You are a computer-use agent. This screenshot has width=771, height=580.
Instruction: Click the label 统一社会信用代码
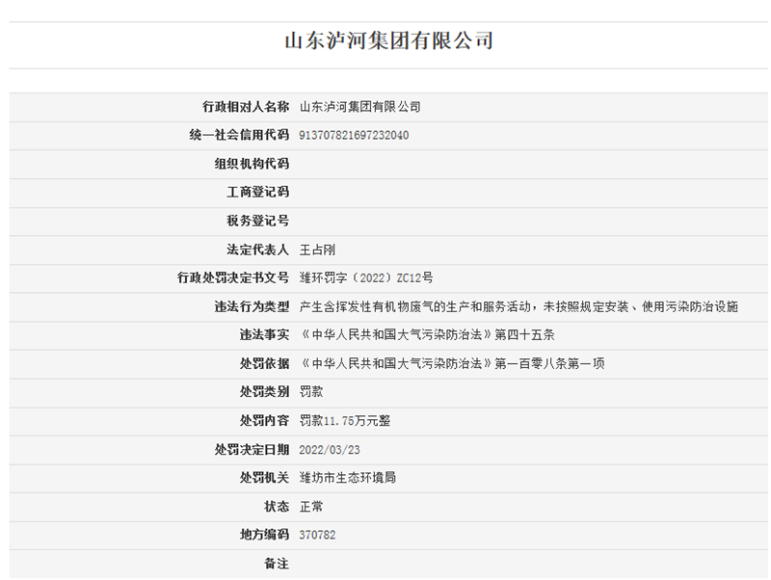(239, 135)
